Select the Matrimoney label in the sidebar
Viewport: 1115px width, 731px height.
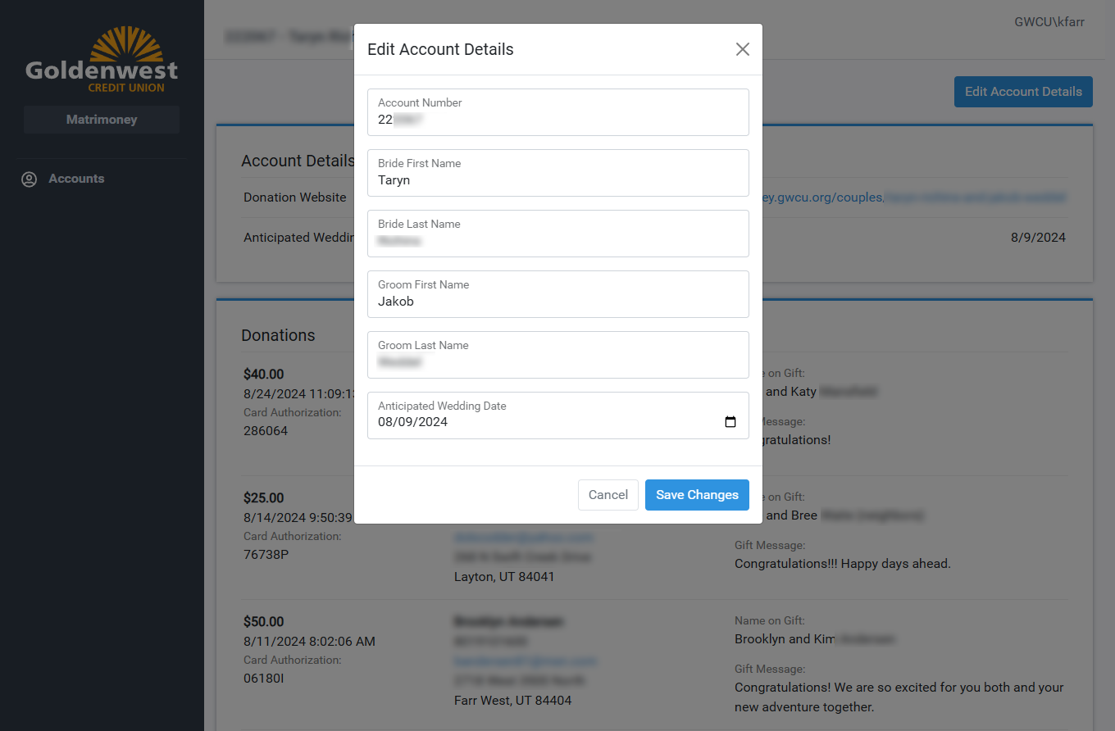[x=101, y=120]
